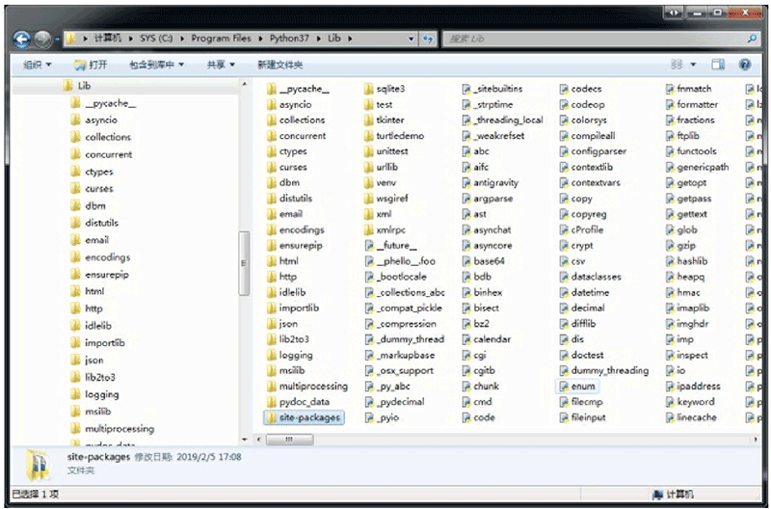Select the dummy_threading file icon
The width and height of the screenshot is (771, 509).
point(564,371)
